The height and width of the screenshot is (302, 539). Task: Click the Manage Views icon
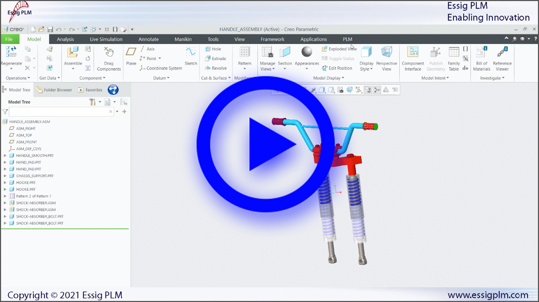267,52
